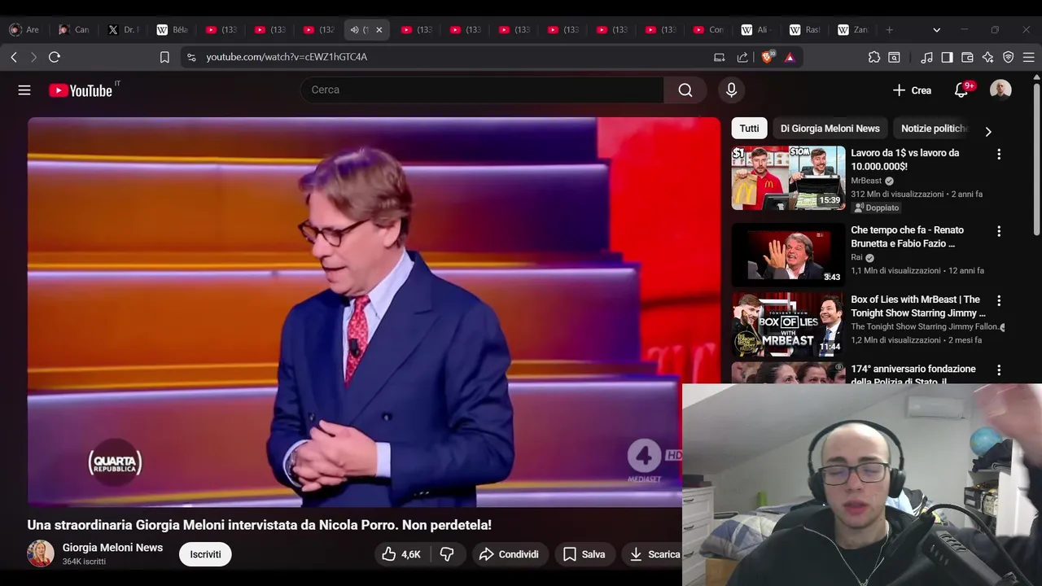Open the browser main menu
1042x586 pixels.
pyautogui.click(x=1028, y=57)
